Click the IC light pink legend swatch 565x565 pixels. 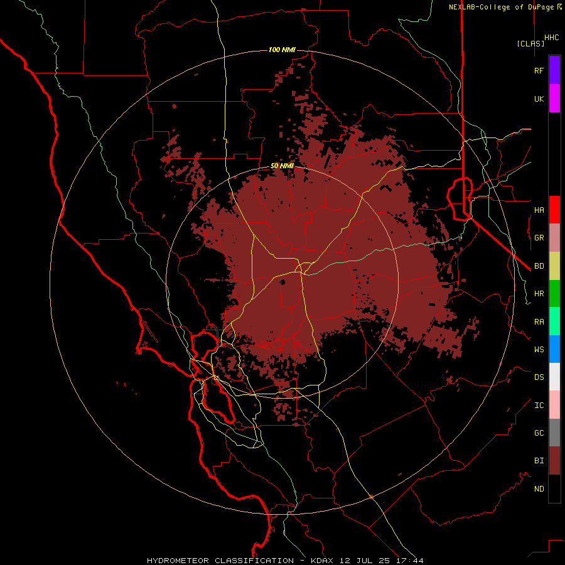click(x=554, y=405)
